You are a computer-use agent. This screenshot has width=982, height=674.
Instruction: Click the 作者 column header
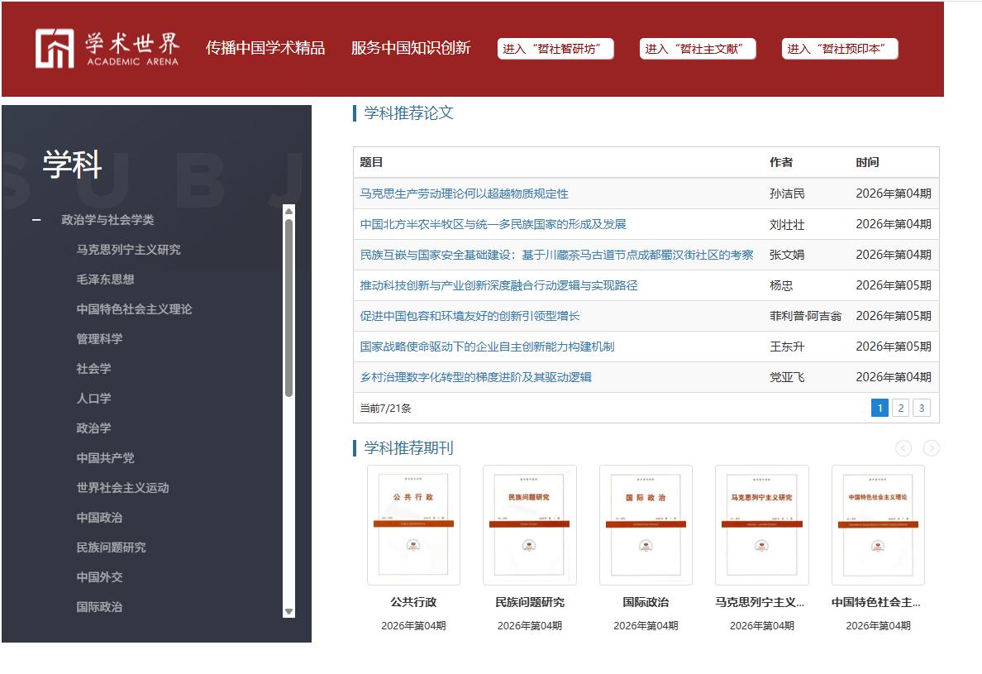click(x=781, y=162)
